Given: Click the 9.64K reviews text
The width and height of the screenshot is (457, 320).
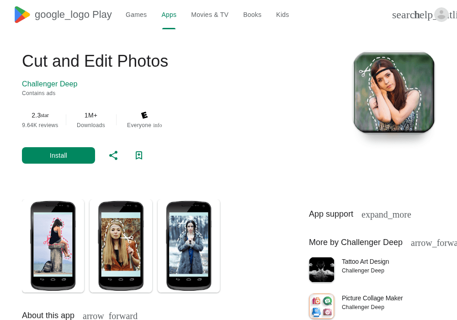Looking at the screenshot, I should [x=40, y=125].
